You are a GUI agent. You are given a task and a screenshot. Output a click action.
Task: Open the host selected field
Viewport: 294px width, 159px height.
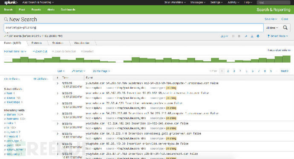click(x=9, y=93)
